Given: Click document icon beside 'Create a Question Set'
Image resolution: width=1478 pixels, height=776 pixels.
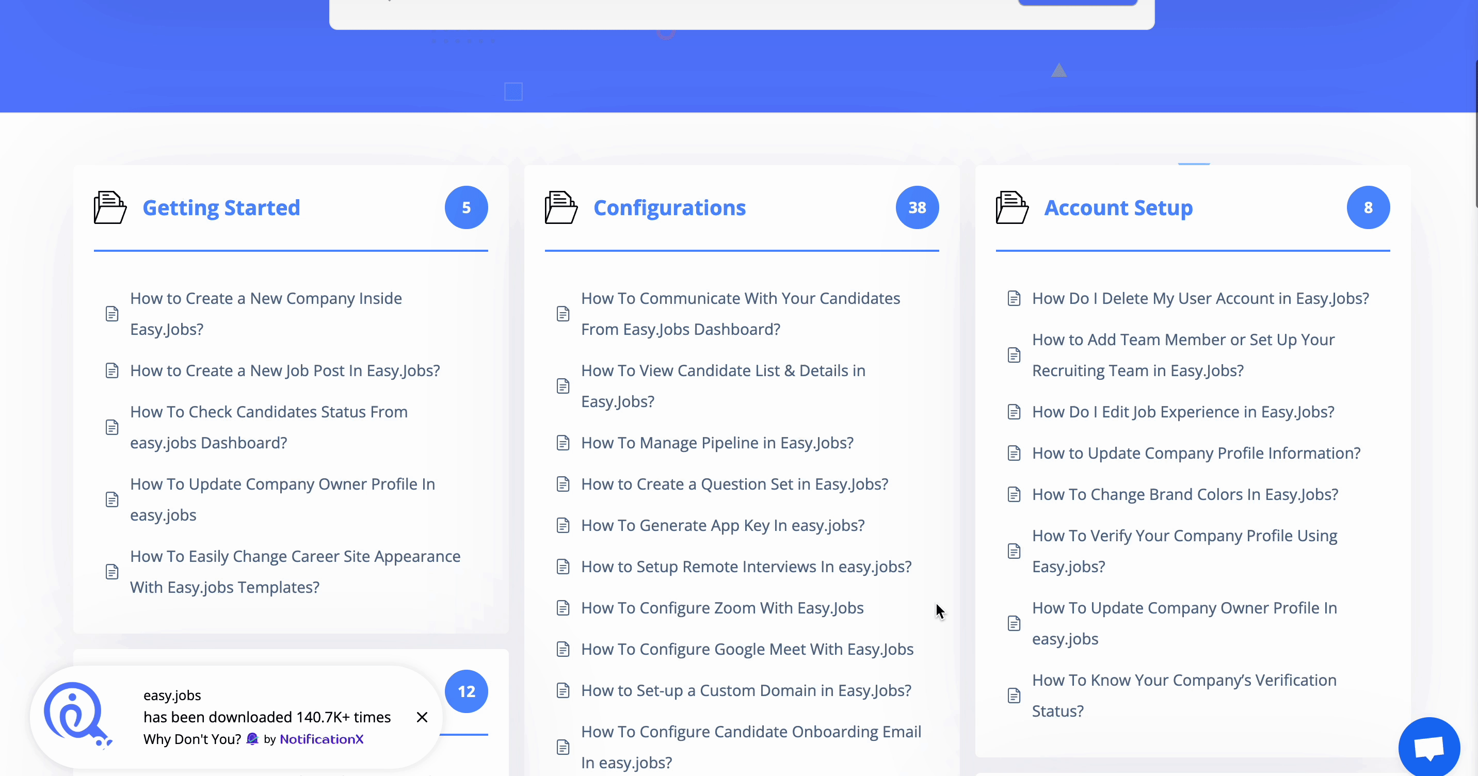Looking at the screenshot, I should [x=563, y=484].
